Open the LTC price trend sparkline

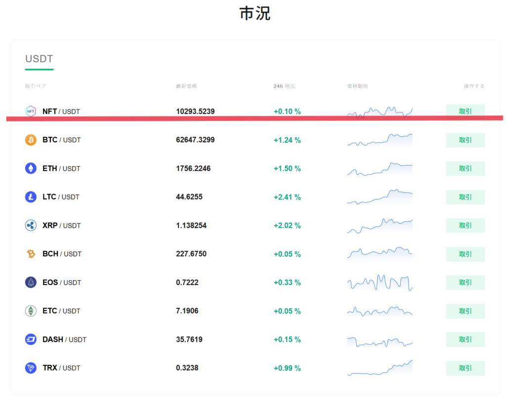pyautogui.click(x=380, y=197)
